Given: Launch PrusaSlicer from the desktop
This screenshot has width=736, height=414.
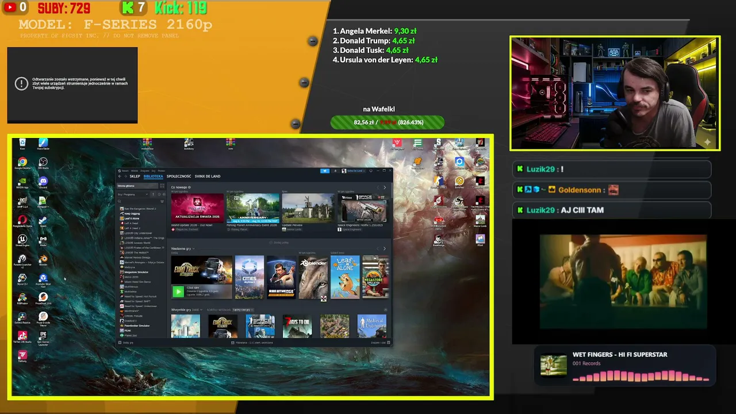Looking at the screenshot, I should click(43, 299).
